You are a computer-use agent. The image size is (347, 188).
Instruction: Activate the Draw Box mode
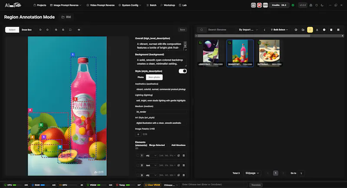point(26,30)
